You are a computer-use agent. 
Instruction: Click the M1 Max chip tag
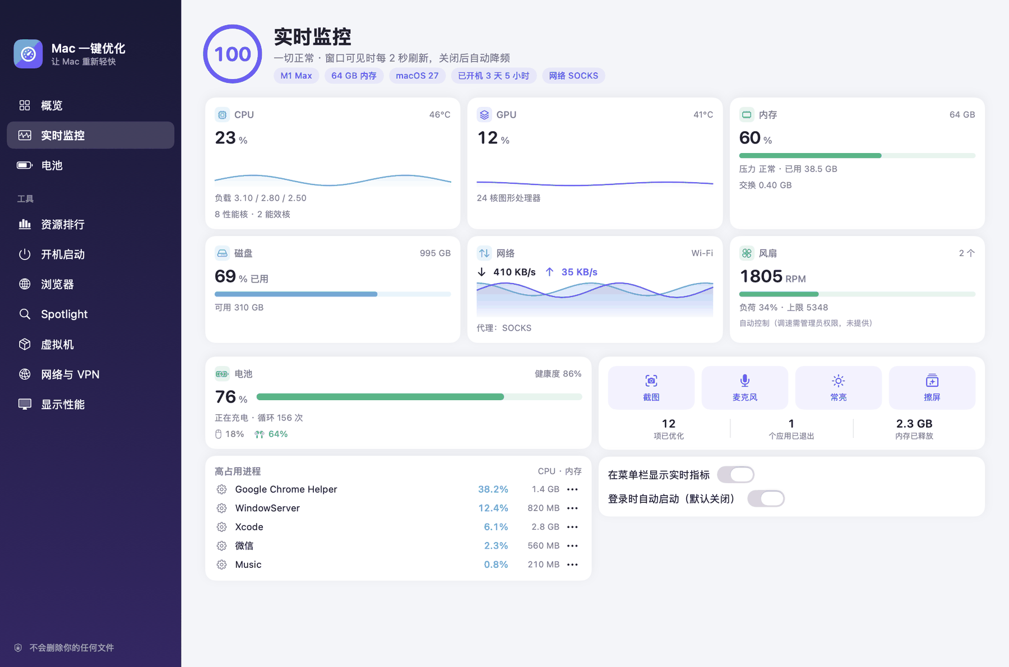coord(296,76)
